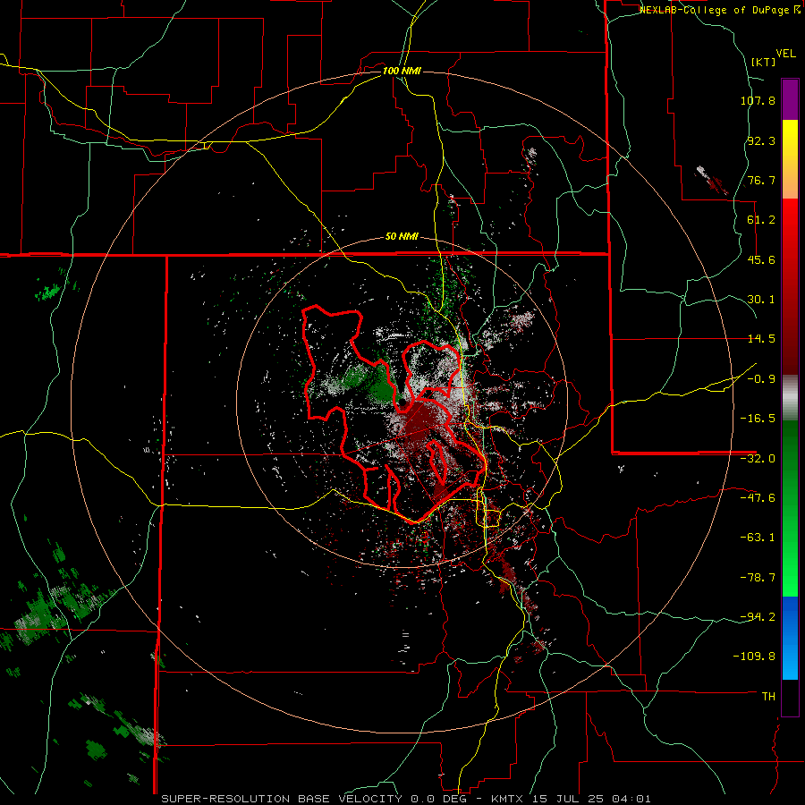Click the TH legend label

click(768, 697)
